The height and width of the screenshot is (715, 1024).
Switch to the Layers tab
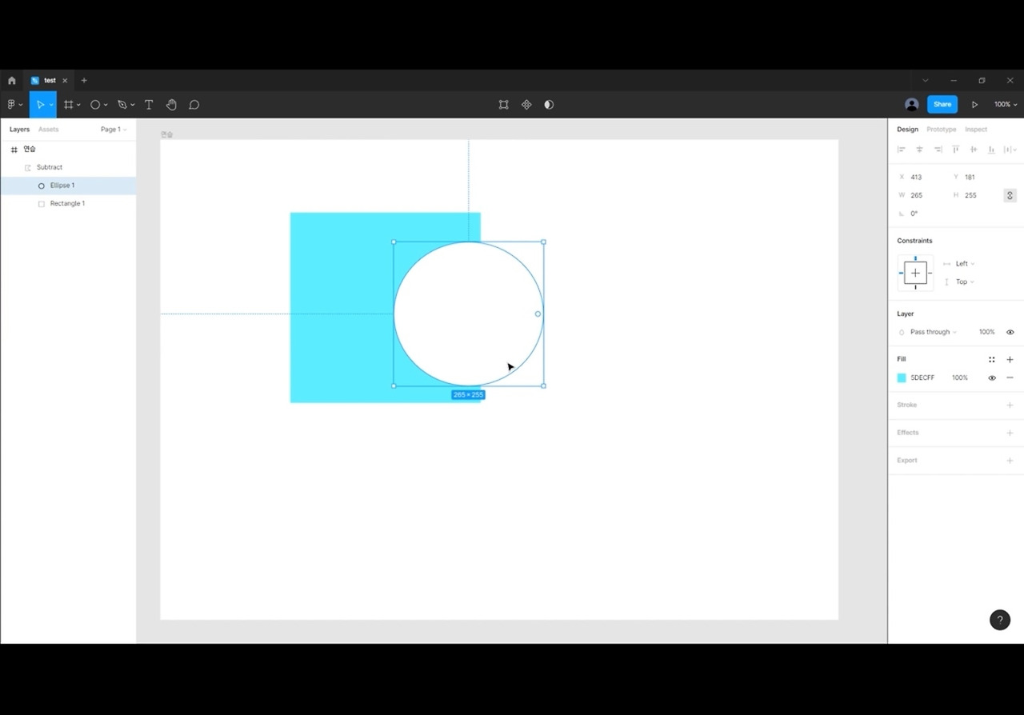(19, 130)
